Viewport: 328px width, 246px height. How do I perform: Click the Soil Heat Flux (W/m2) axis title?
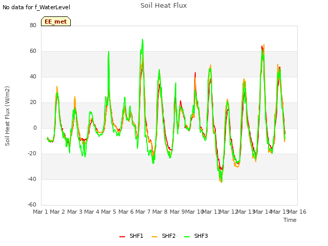[7, 116]
